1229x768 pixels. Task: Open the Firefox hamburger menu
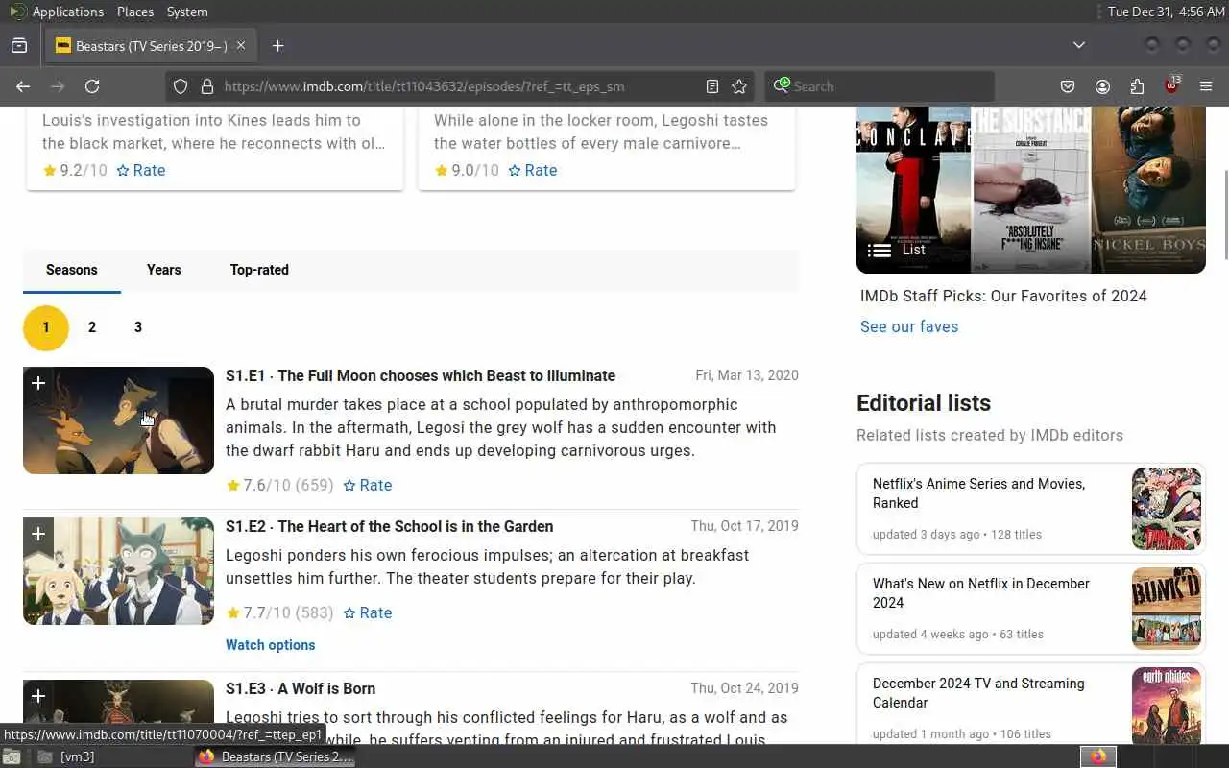(x=1206, y=86)
